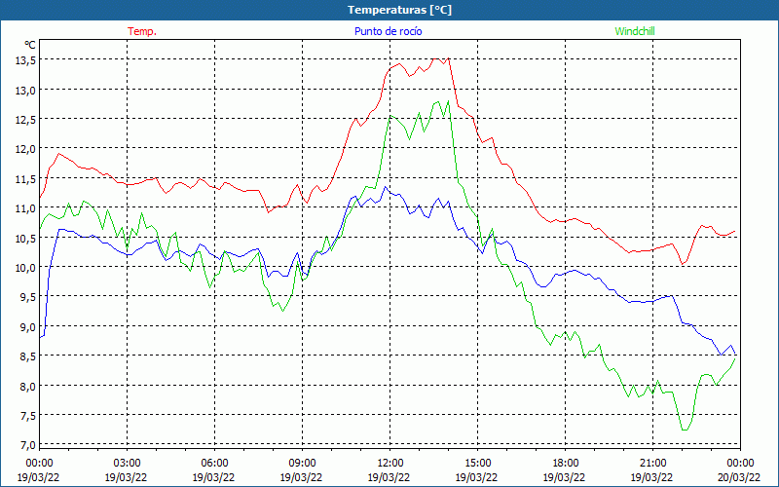Click the 18:00 time axis label
The height and width of the screenshot is (487, 779).
coord(566,464)
